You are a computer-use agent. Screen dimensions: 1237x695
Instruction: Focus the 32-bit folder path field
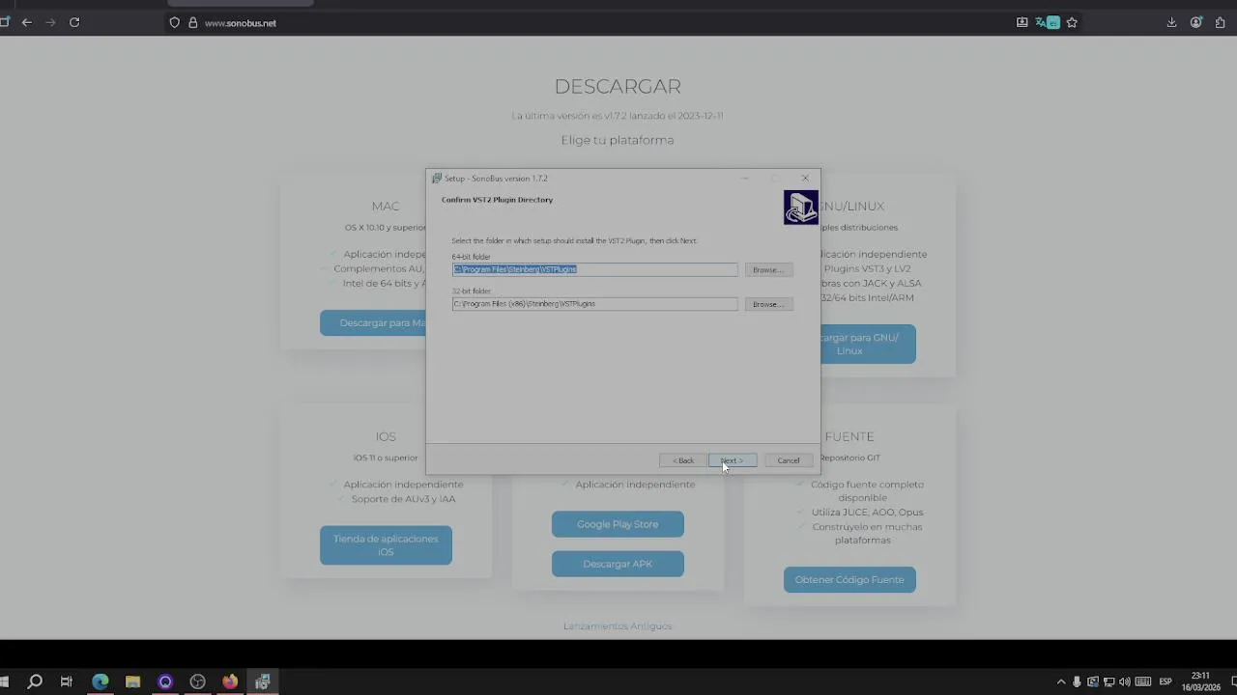[594, 304]
